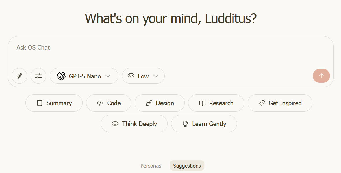Choose the Learn Gently suggestion
Viewport: 341px width, 173px height.
[x=204, y=124]
